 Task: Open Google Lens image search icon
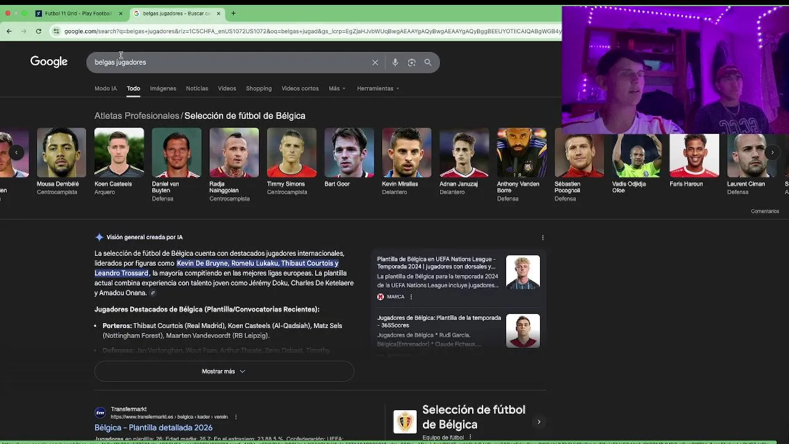click(412, 62)
